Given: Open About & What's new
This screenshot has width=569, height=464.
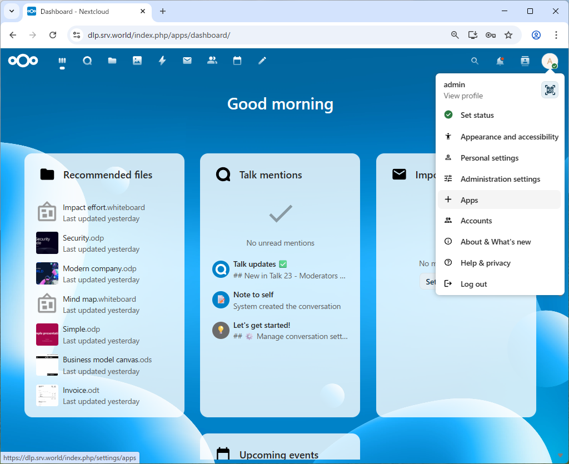Looking at the screenshot, I should 500,242.
